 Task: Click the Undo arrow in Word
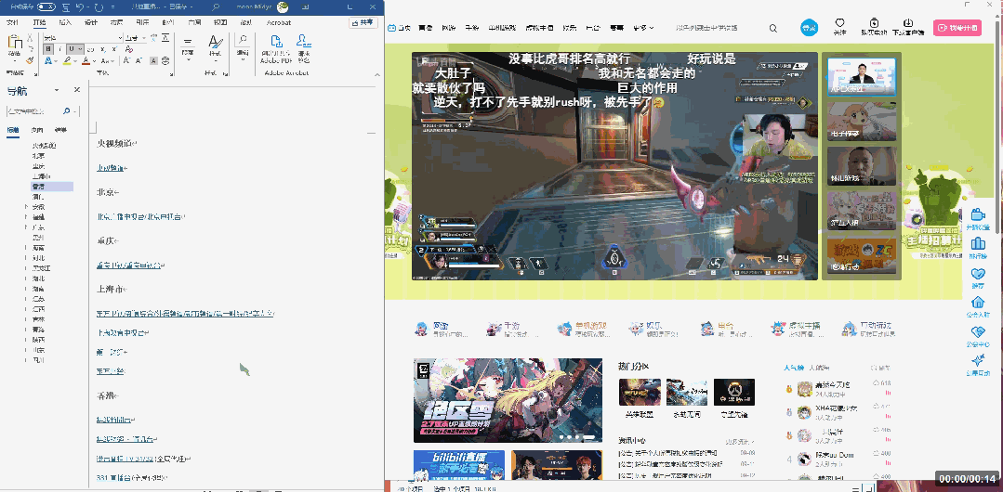tap(80, 7)
